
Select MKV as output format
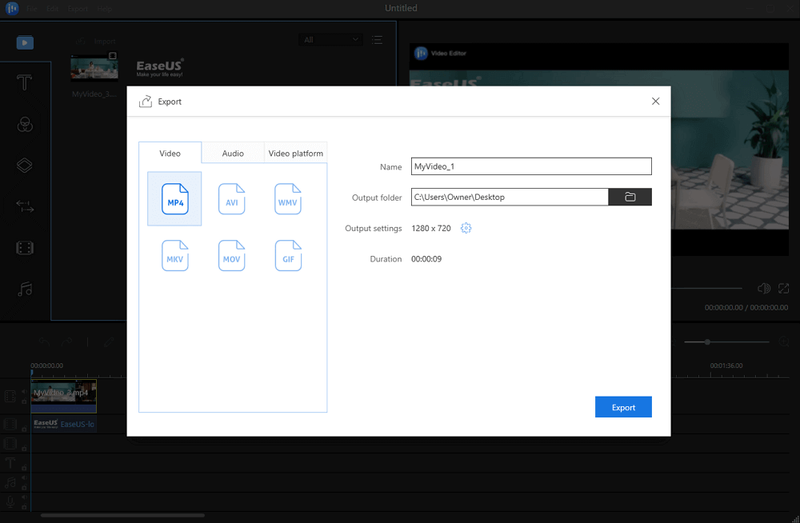[x=175, y=256]
